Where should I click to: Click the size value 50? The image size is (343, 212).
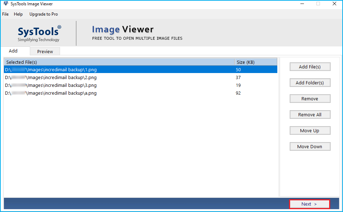238,69
